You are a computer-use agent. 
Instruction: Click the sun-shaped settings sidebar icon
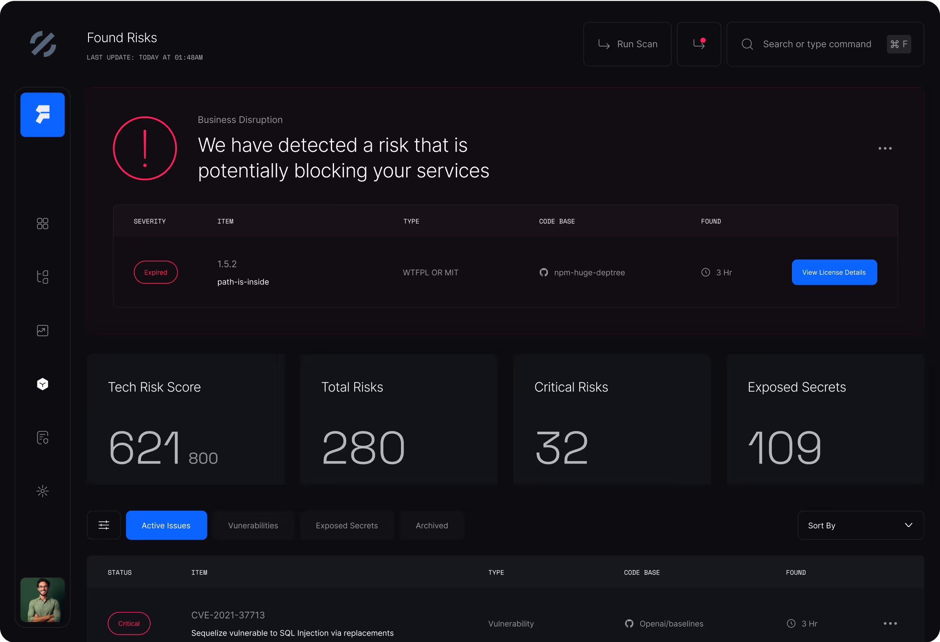pos(43,491)
